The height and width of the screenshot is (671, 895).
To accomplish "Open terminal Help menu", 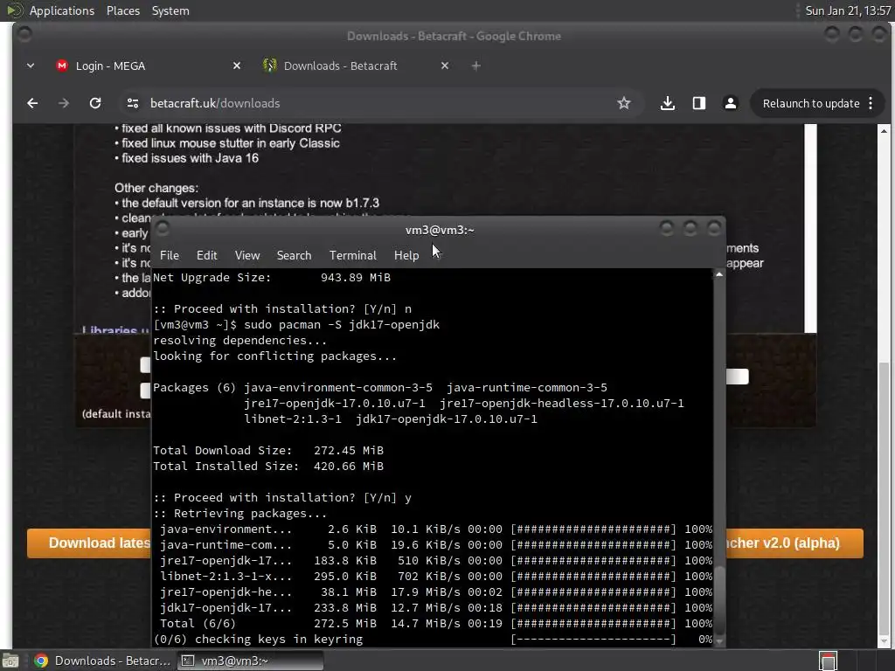I will 406,255.
